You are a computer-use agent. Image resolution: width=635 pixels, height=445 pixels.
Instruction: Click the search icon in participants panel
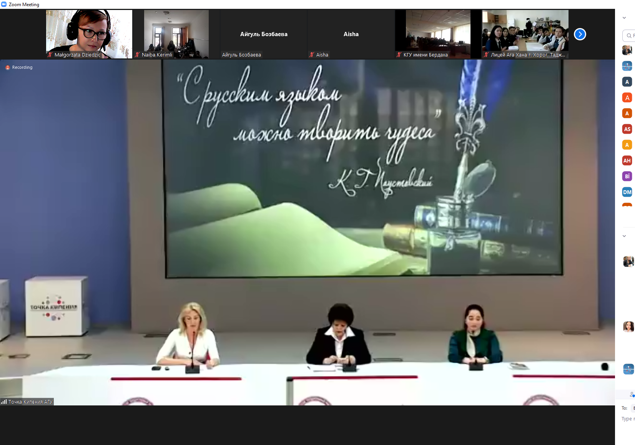coord(629,36)
